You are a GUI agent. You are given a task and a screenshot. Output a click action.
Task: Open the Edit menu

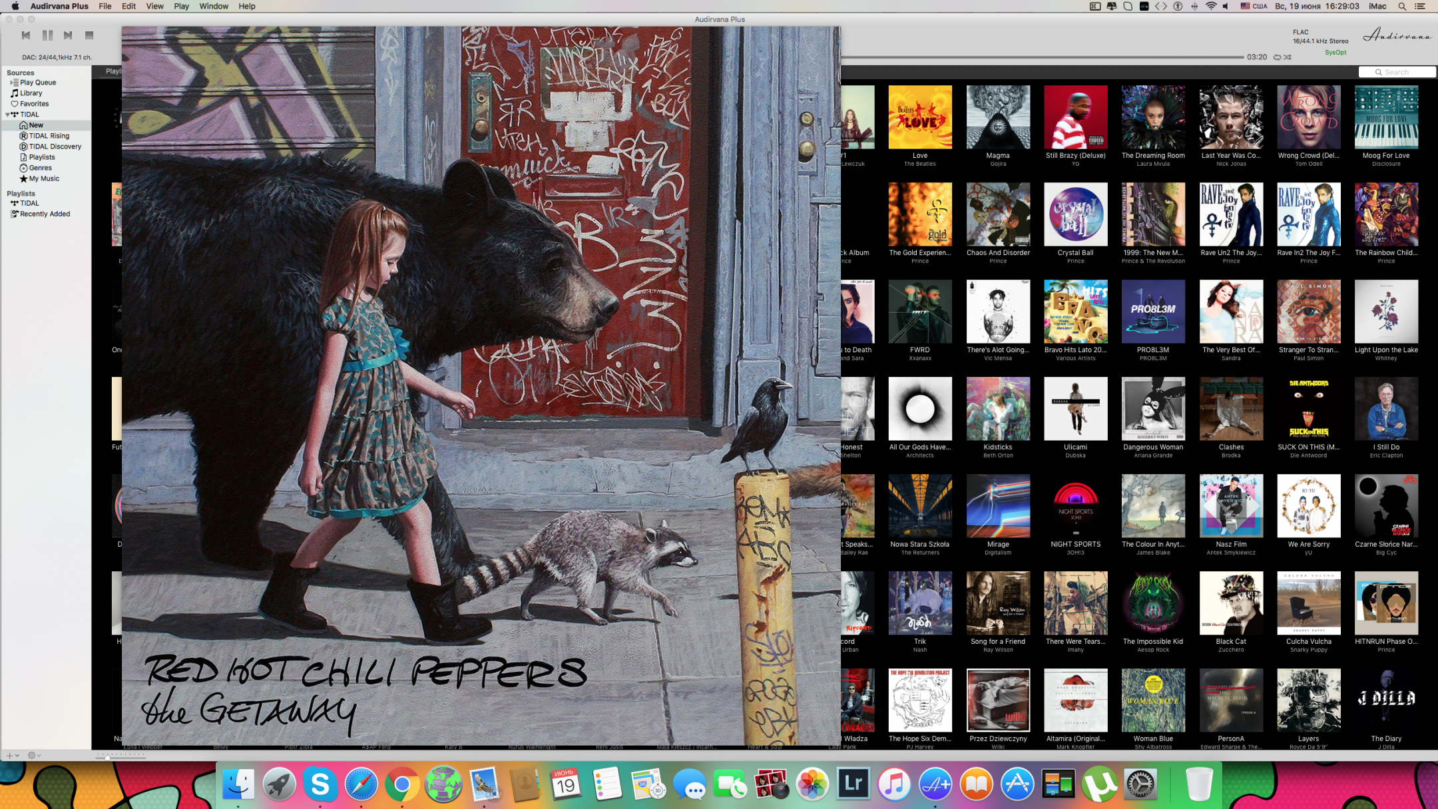128,6
